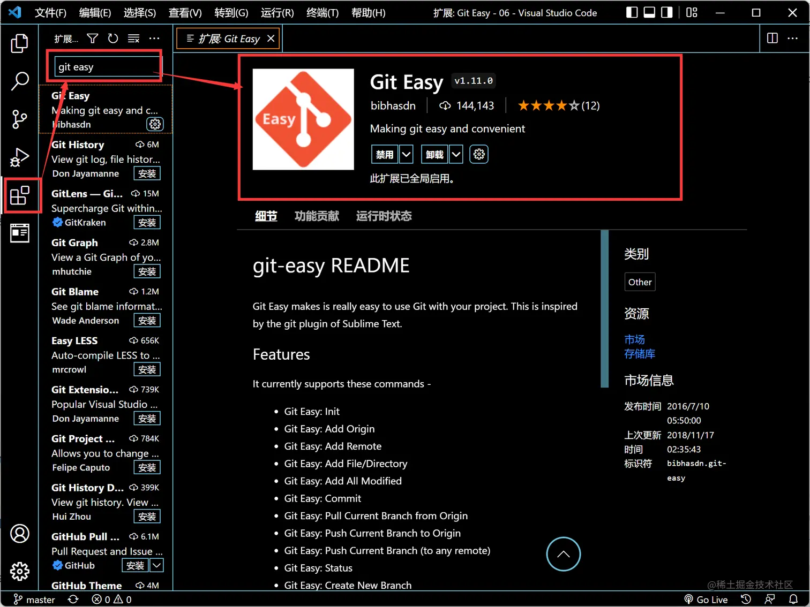The width and height of the screenshot is (810, 607).
Task: Open the 查看 menu
Action: click(x=184, y=12)
